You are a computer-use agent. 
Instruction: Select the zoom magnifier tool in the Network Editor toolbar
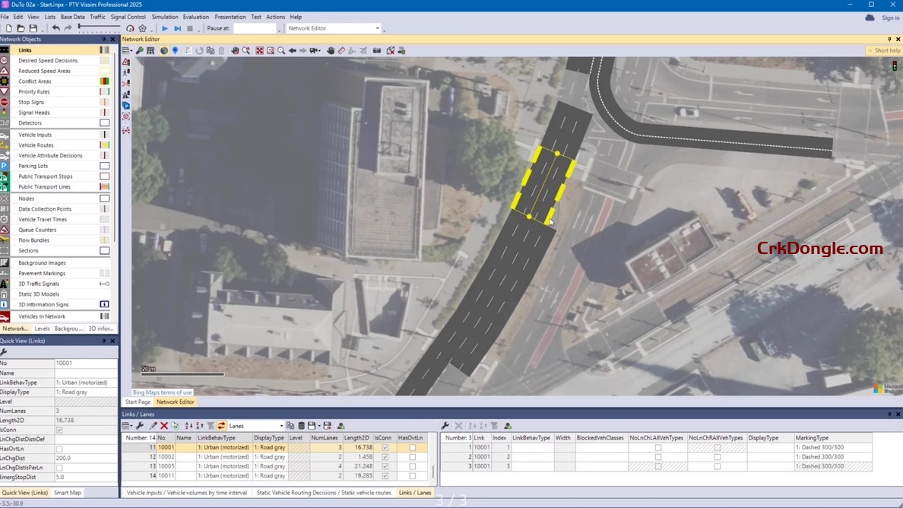point(280,50)
